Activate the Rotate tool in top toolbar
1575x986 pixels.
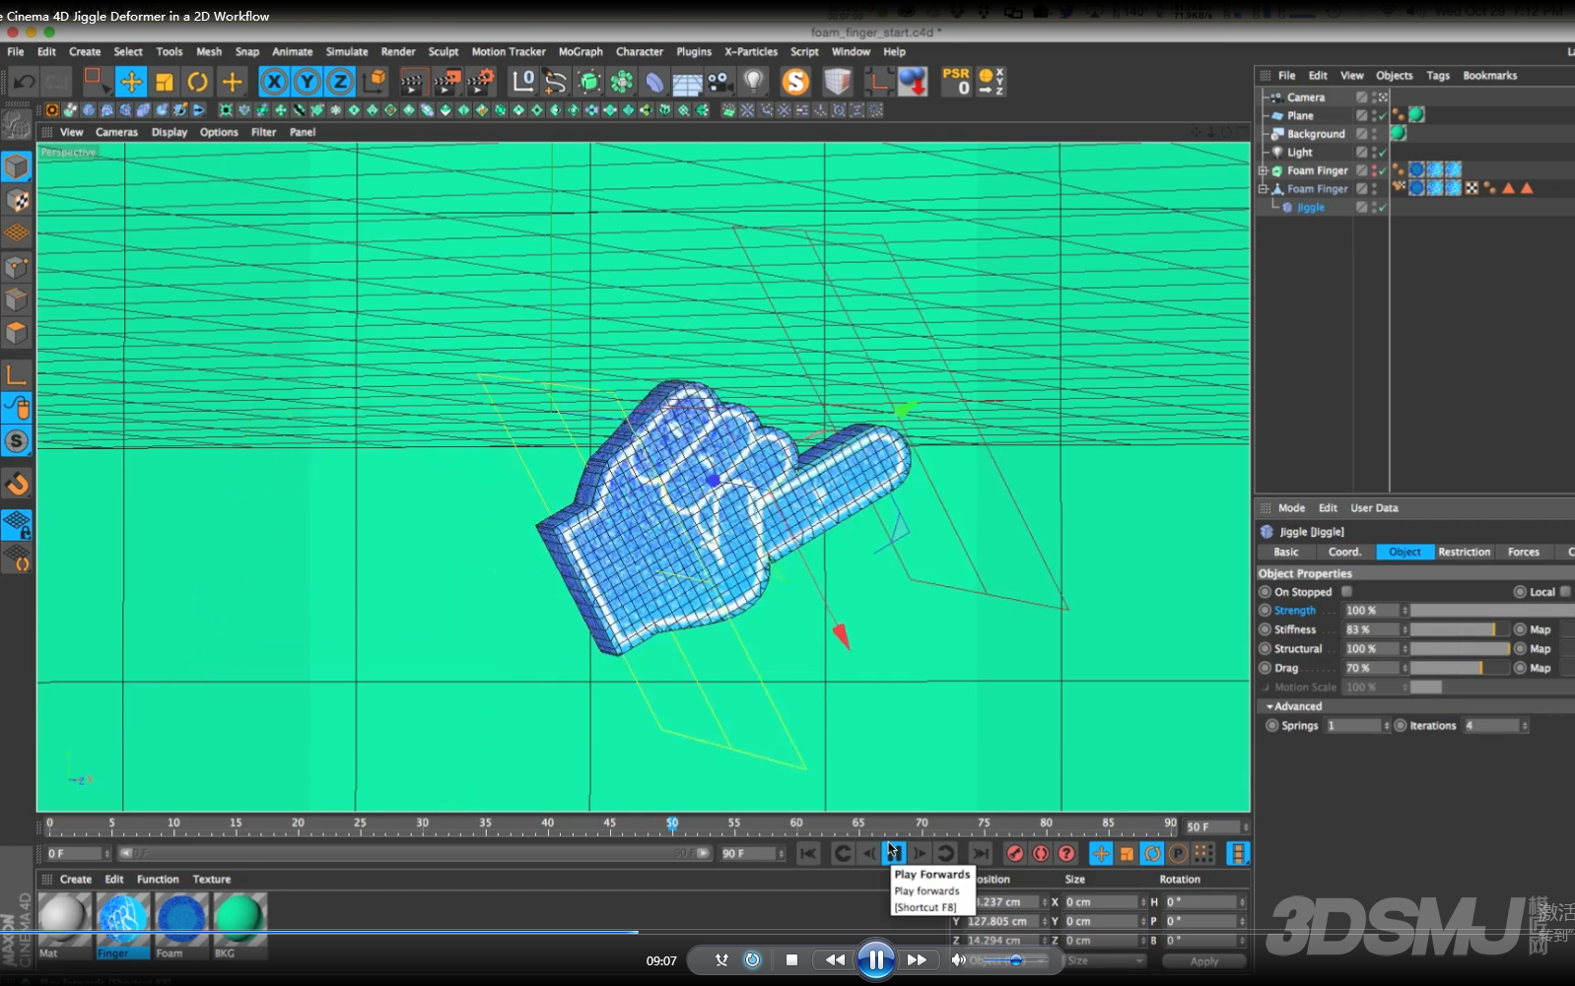pos(197,82)
